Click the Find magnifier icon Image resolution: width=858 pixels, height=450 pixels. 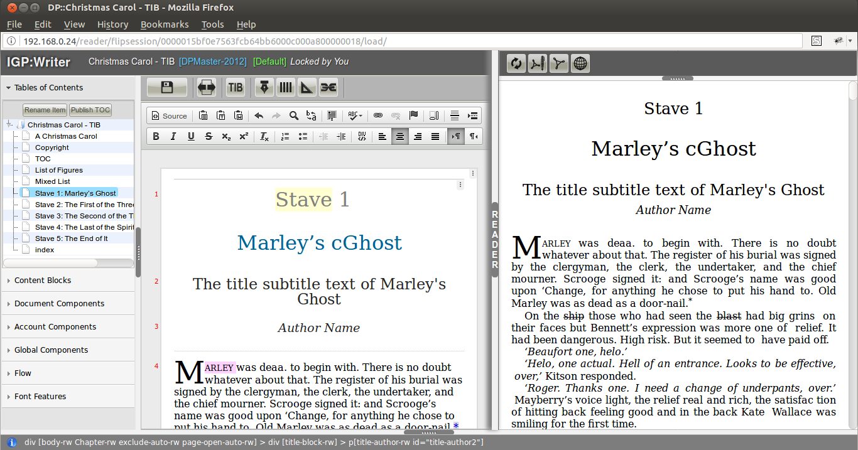point(293,115)
